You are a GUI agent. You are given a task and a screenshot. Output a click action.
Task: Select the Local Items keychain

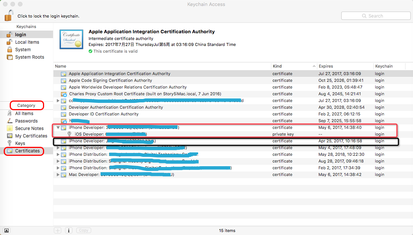pyautogui.click(x=26, y=42)
